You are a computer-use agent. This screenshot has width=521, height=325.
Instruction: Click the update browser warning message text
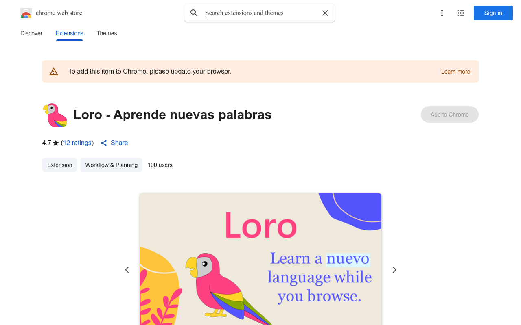[150, 71]
